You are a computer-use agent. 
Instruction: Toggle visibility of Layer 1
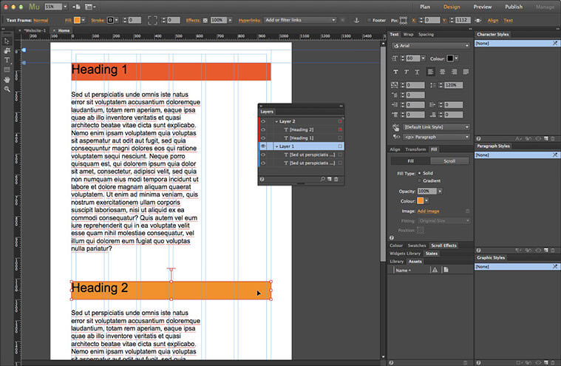(263, 146)
